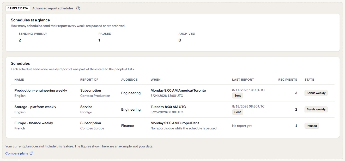The height and width of the screenshot is (161, 345).
Task: Click the ARCHIVED summary label
Action: tap(187, 34)
